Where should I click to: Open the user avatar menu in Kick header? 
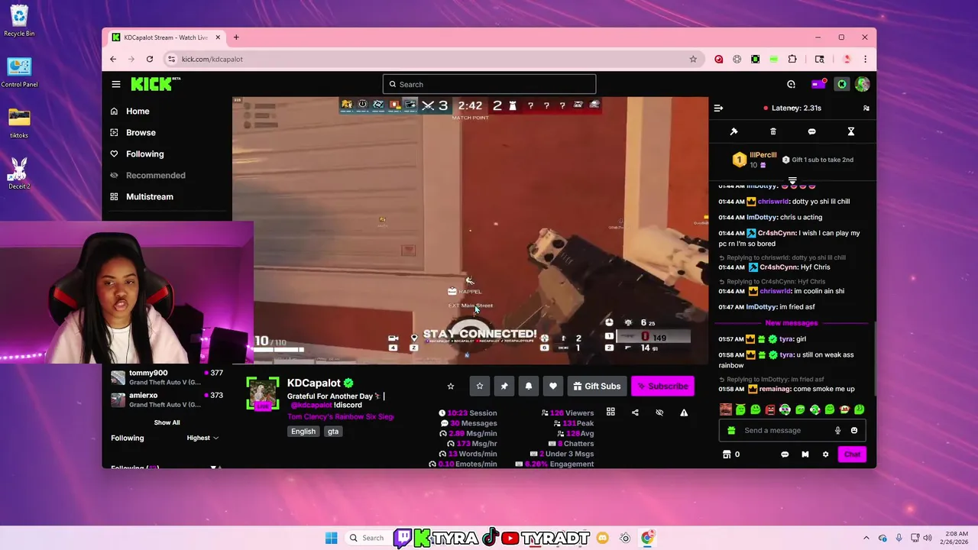point(862,84)
